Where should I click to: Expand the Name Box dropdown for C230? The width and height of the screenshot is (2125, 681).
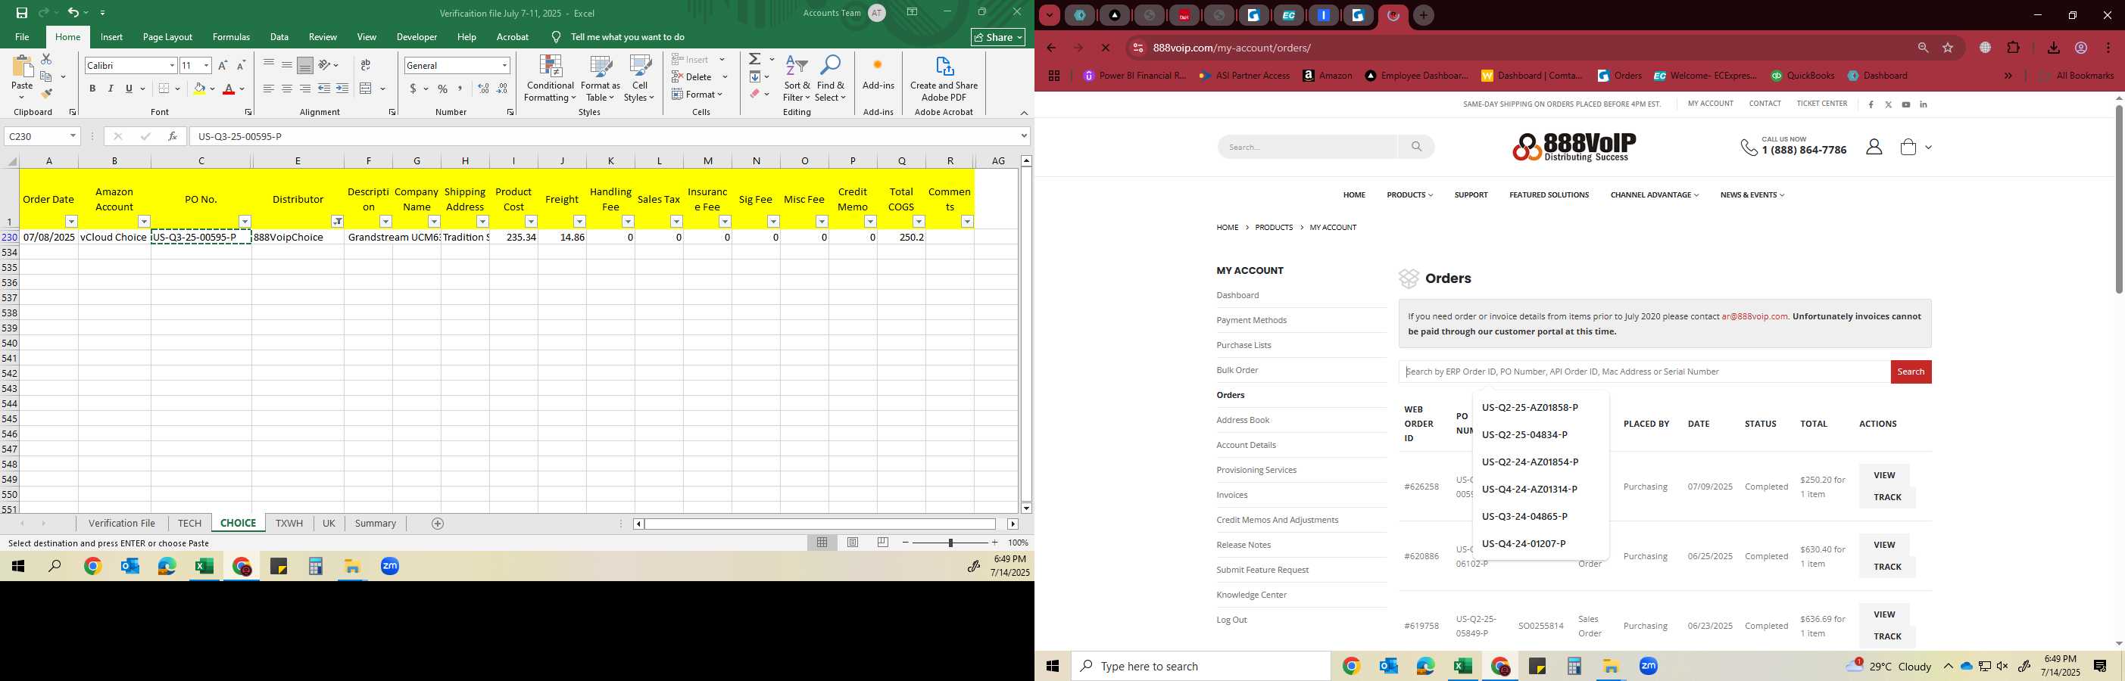coord(73,136)
